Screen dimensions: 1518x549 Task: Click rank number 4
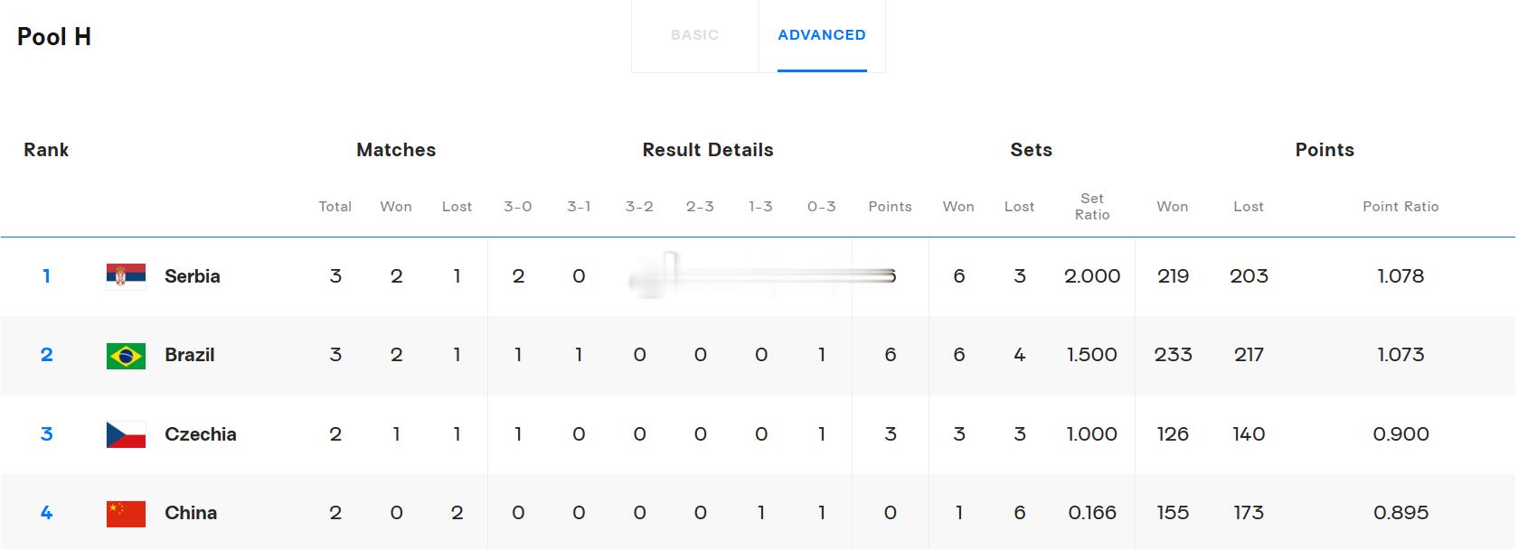click(x=46, y=513)
